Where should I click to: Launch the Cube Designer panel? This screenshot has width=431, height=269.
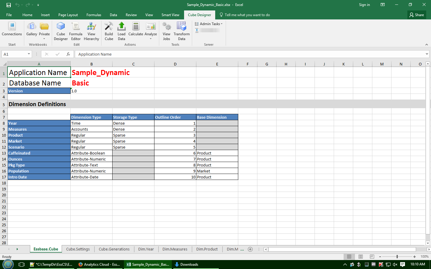coord(61,31)
